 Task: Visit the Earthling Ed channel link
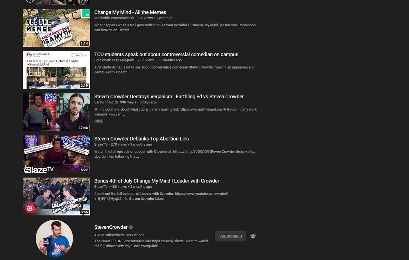(104, 102)
